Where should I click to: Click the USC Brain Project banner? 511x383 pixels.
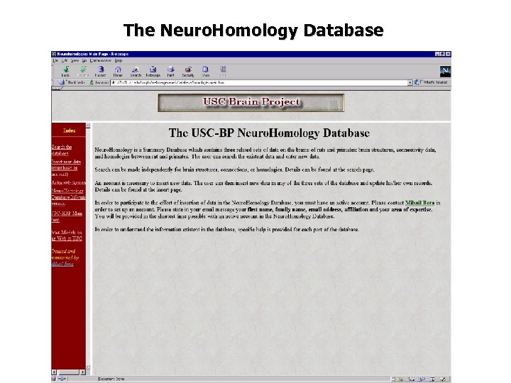[251, 103]
